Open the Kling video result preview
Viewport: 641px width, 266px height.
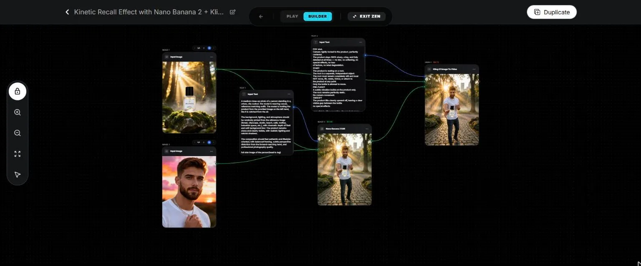tap(452, 110)
